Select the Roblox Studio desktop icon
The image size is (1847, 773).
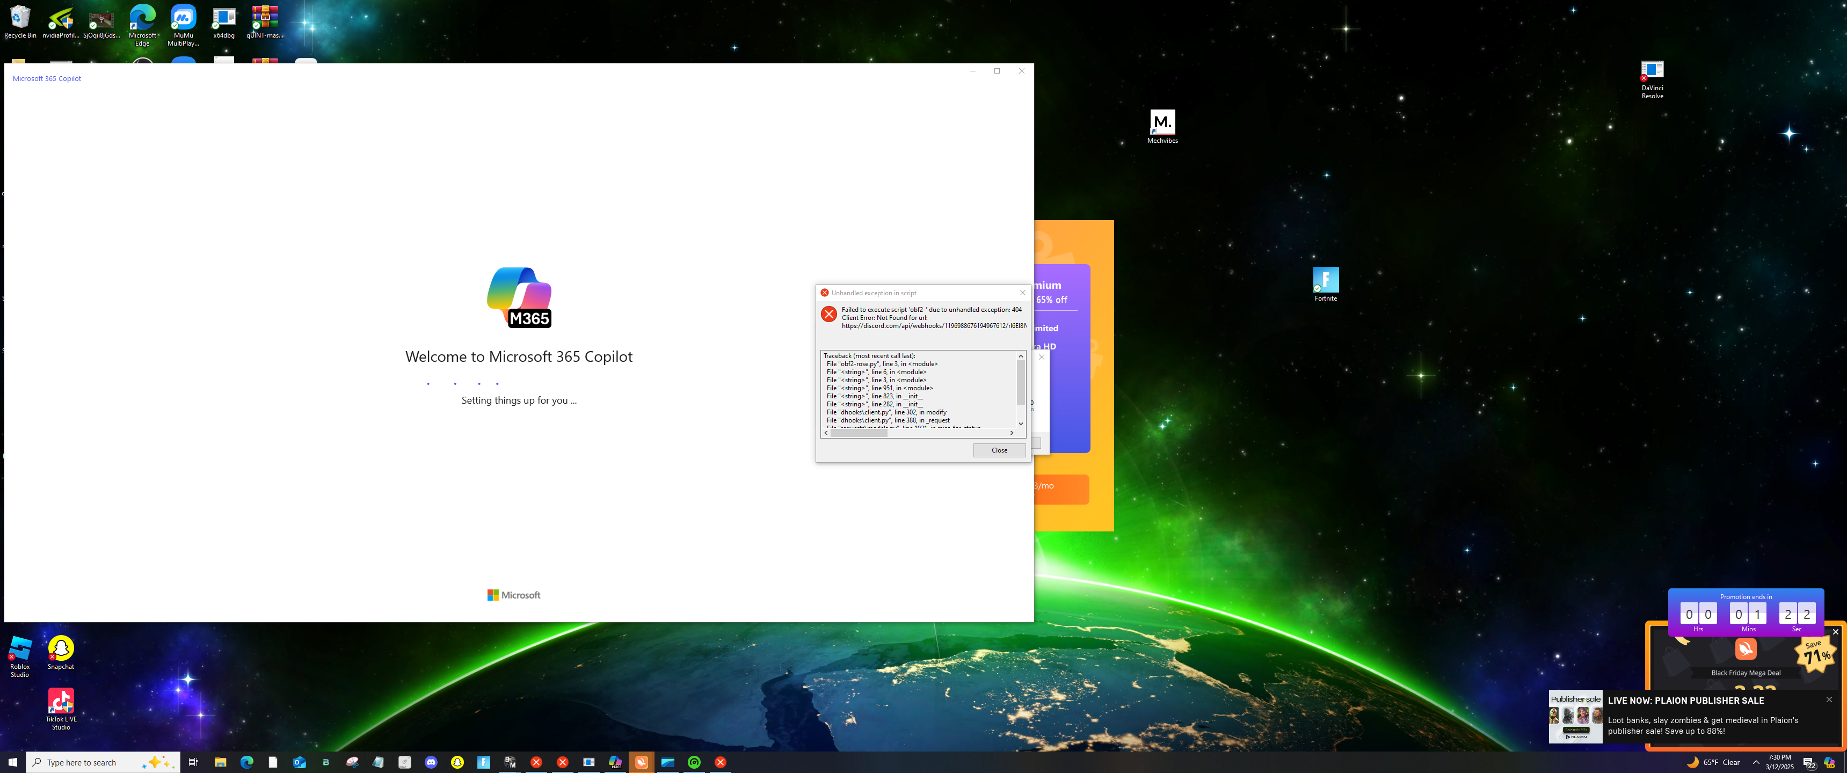[20, 657]
